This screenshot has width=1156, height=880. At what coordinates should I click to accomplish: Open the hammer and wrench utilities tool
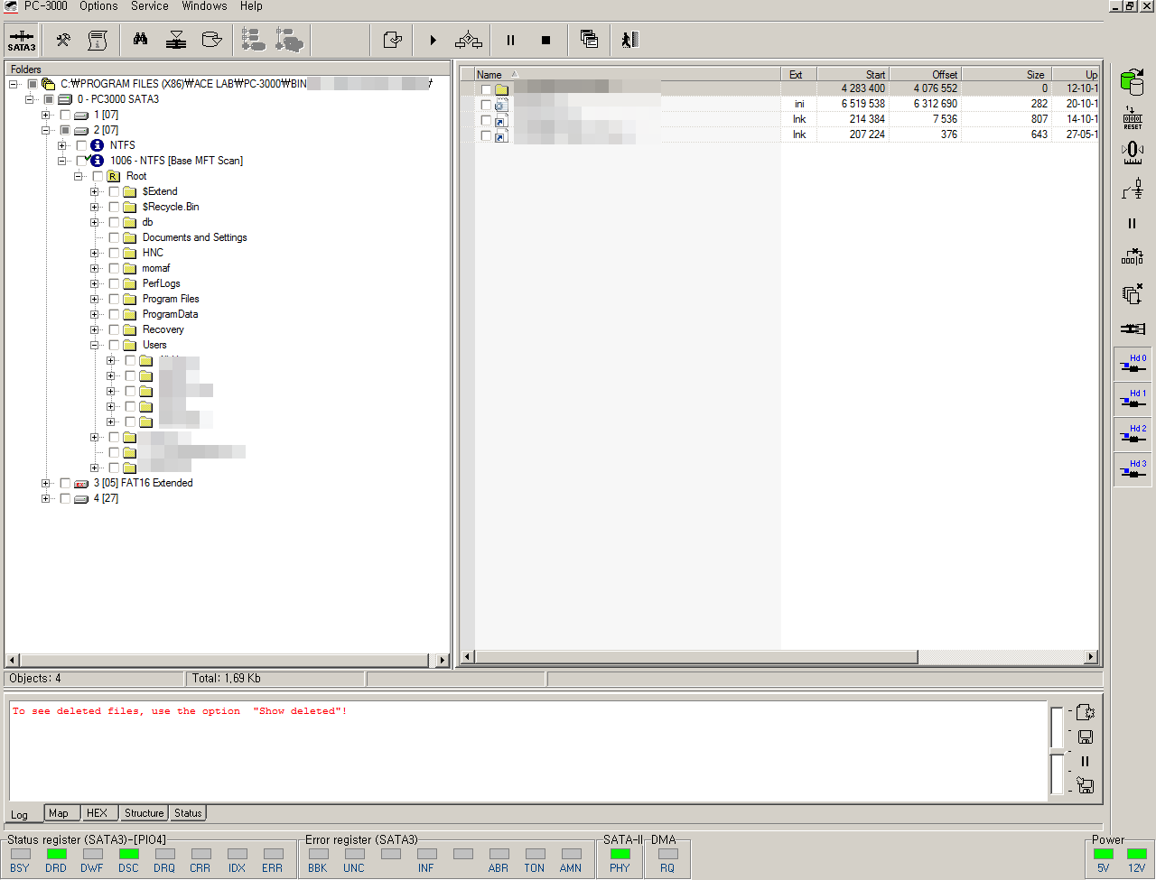coord(63,40)
